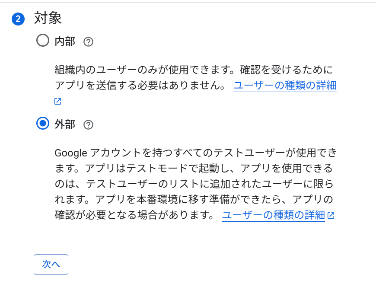Open the first ユーザーの種類の詳細 link
This screenshot has height=287, width=376.
(x=285, y=86)
